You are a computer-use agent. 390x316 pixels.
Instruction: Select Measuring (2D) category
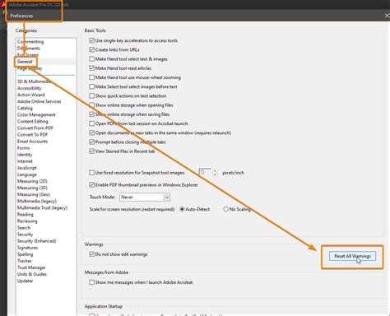32,181
